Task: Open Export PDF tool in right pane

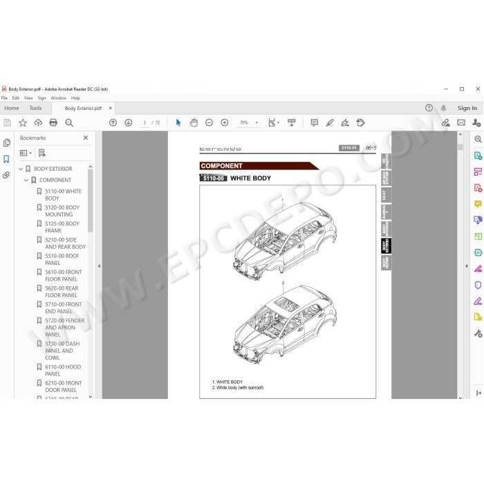Action: (478, 156)
